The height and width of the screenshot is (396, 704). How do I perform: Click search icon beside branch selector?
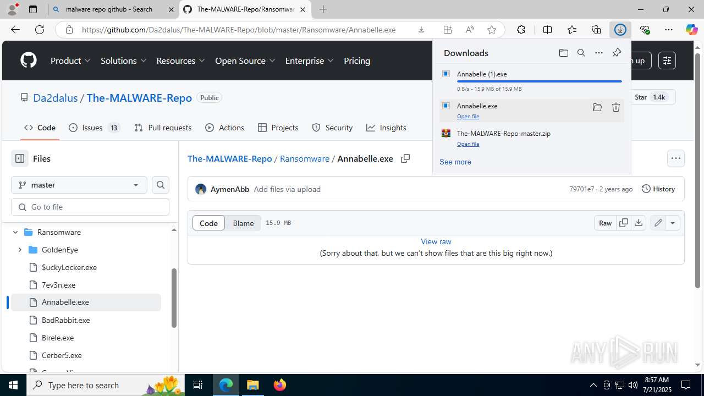pos(161,185)
